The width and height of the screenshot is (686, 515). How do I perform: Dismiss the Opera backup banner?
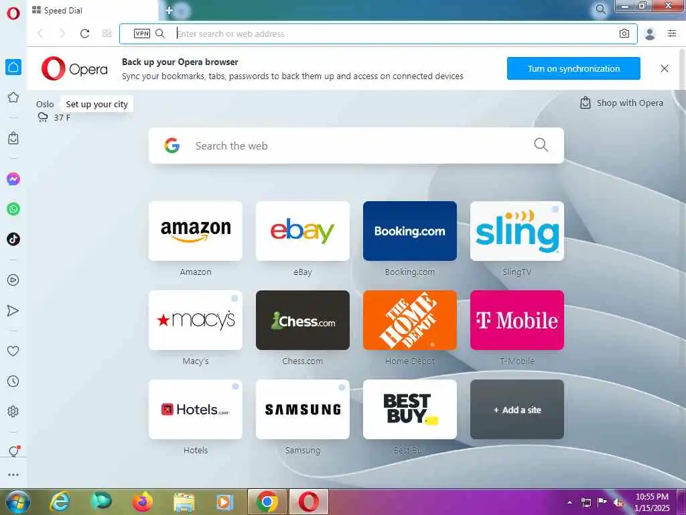pyautogui.click(x=665, y=68)
